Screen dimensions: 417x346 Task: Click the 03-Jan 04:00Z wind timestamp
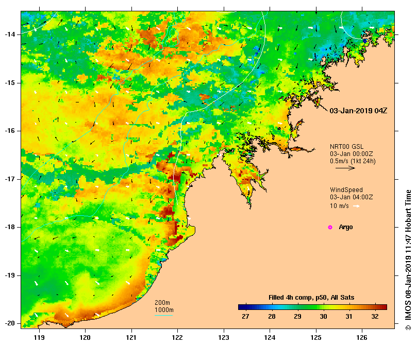(x=352, y=197)
